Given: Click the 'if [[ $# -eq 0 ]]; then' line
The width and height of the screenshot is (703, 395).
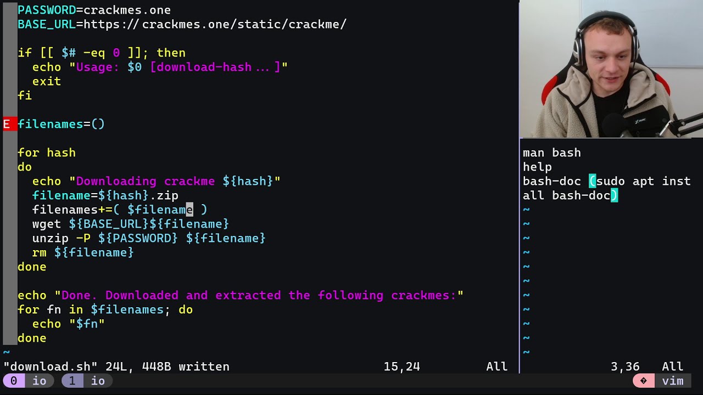Looking at the screenshot, I should pos(102,53).
